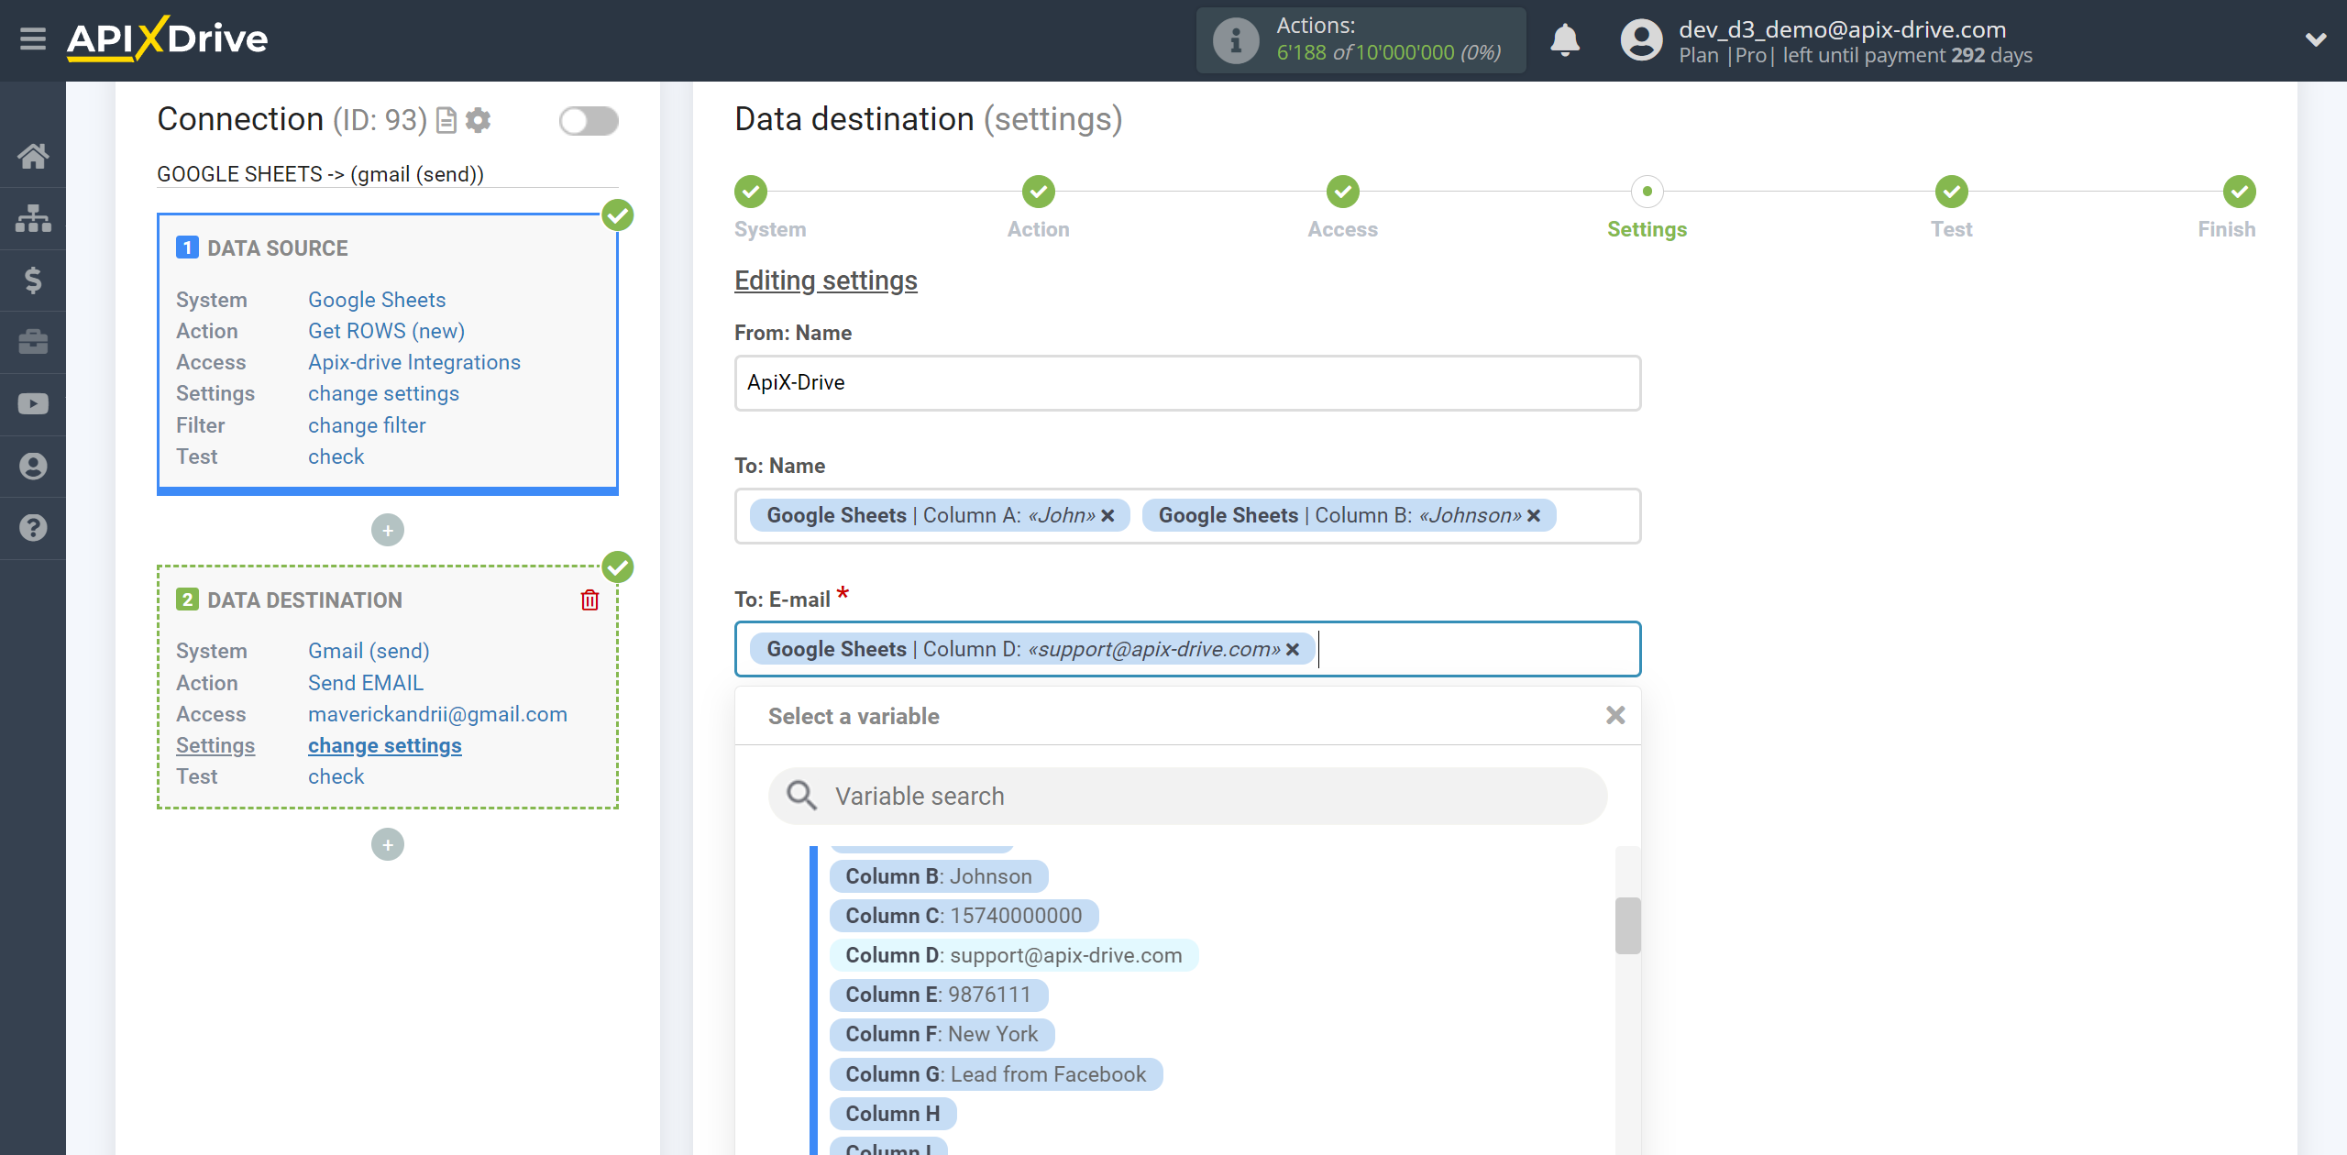
Task: Open the video tutorials icon
Action: tap(33, 403)
